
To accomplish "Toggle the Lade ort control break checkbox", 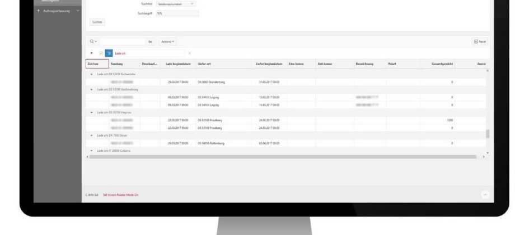I will click(x=102, y=53).
